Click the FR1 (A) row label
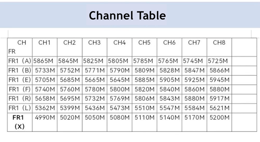 pyautogui.click(x=20, y=61)
